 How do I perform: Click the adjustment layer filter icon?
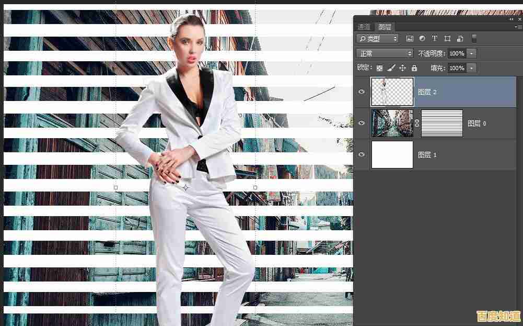click(422, 39)
